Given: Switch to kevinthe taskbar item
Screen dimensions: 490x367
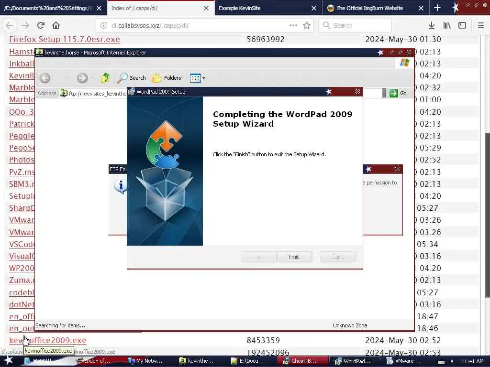Looking at the screenshot, I should click(x=197, y=361).
